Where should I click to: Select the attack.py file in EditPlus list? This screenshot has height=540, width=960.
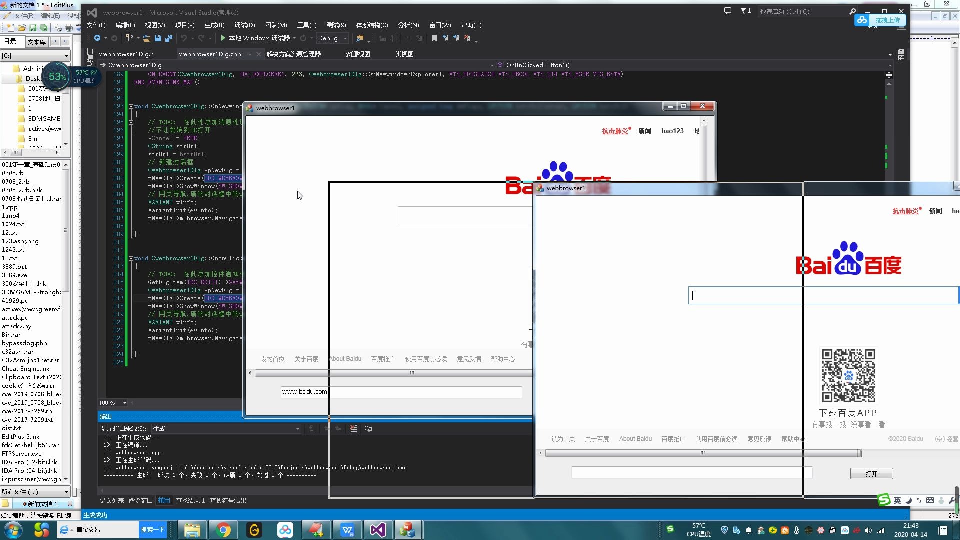pyautogui.click(x=15, y=317)
